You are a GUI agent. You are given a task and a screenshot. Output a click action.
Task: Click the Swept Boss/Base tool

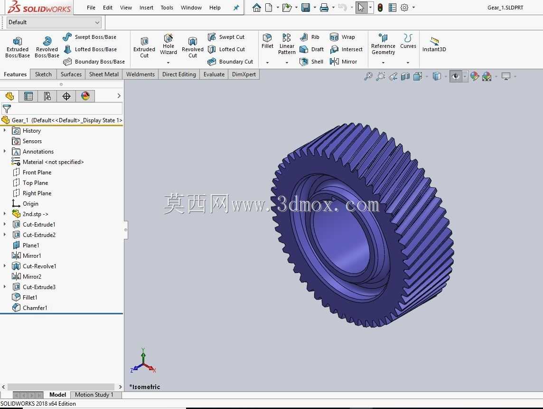pyautogui.click(x=90, y=37)
